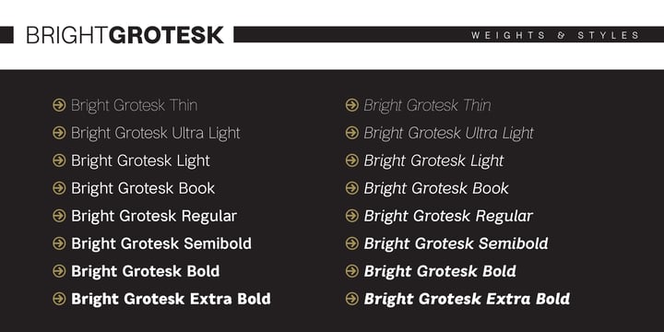Select upright Bright Grotesk Regular text
The width and height of the screenshot is (664, 332).
pos(154,217)
